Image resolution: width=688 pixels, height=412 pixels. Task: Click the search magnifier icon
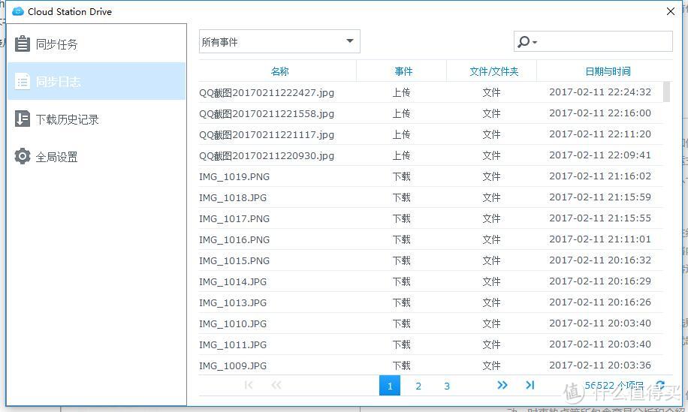coord(523,42)
